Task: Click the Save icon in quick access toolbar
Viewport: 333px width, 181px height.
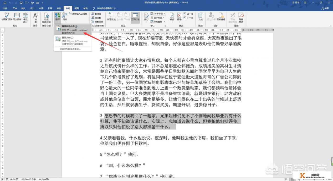Action: [x=5, y=3]
